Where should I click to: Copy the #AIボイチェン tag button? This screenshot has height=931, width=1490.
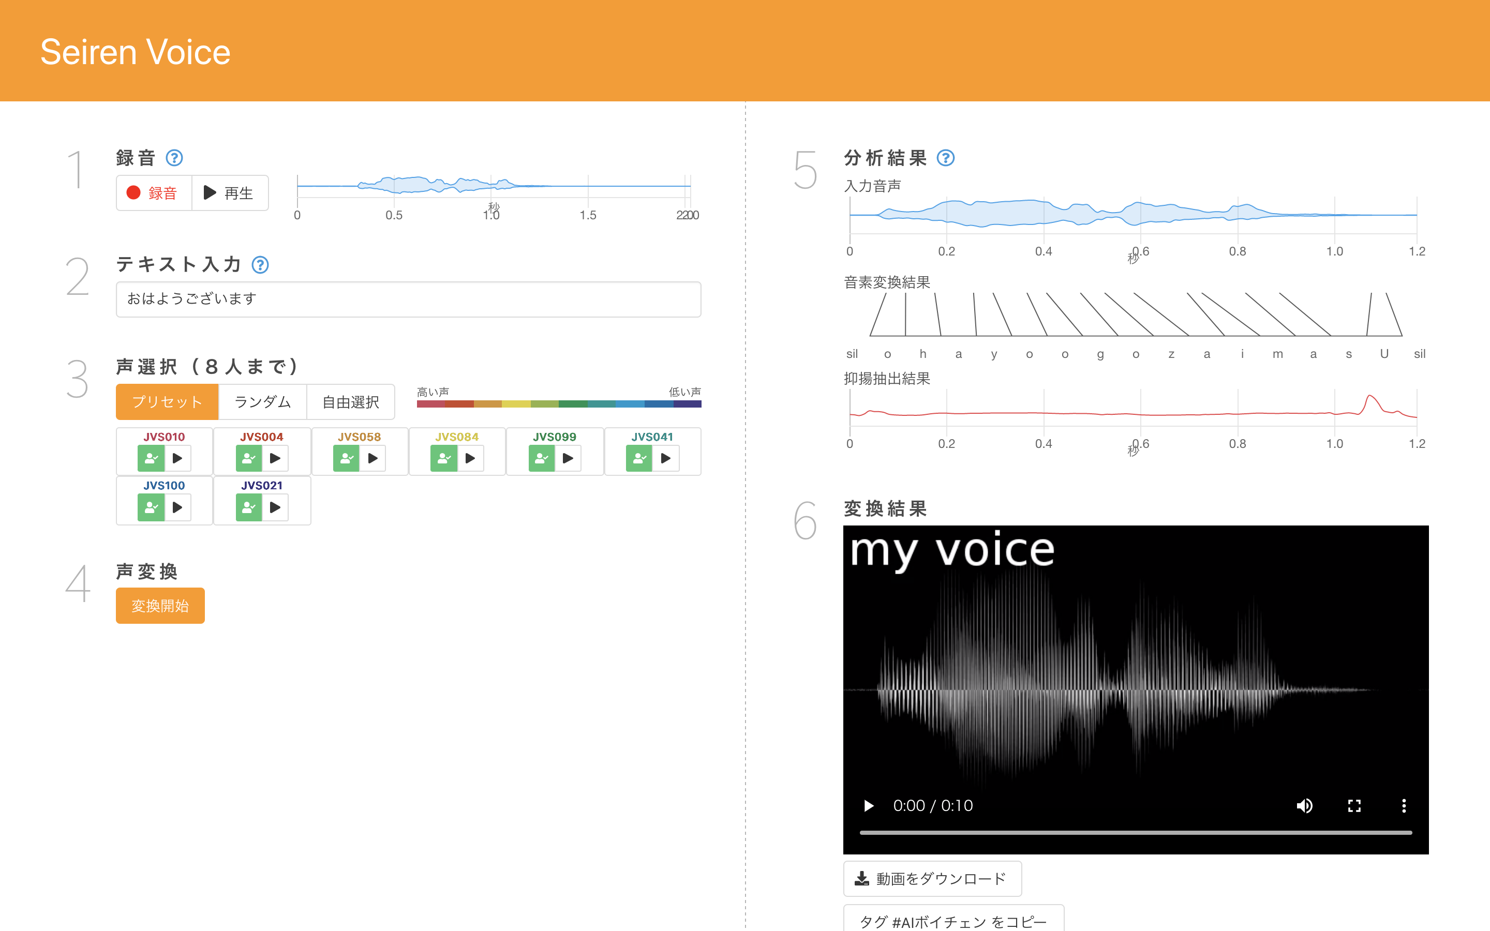953,919
